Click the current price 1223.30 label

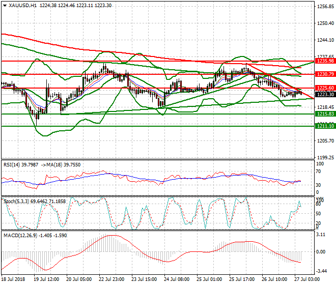[x=325, y=94]
